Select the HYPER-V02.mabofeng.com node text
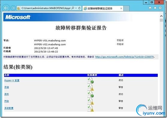The image size is (167, 118). pos(50,44)
